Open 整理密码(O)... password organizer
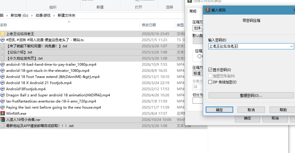 tap(251, 95)
